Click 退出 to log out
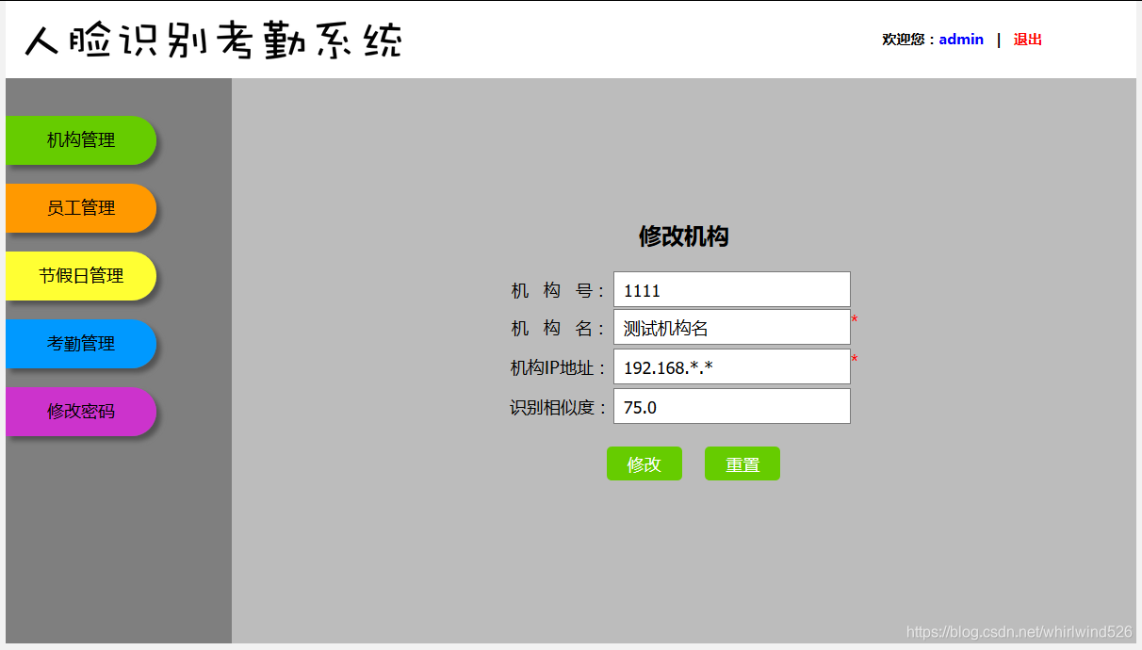This screenshot has height=650, width=1142. pos(1026,39)
